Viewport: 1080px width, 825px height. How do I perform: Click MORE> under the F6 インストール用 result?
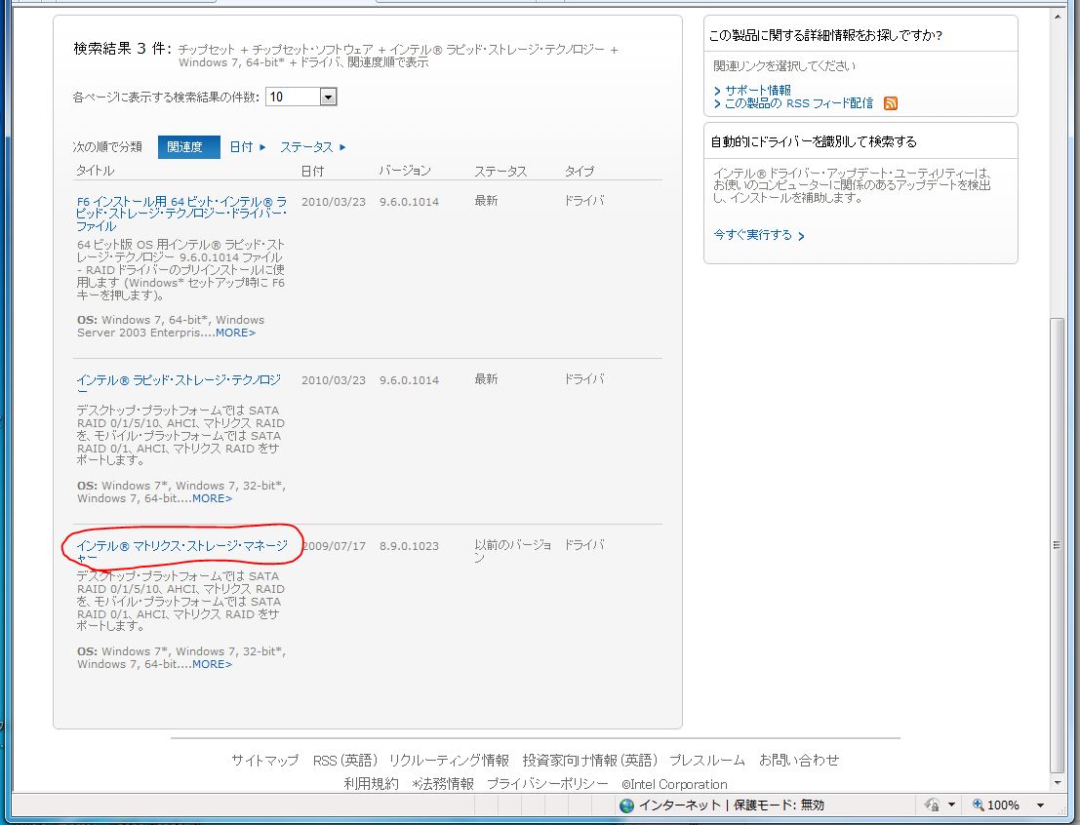click(x=235, y=333)
